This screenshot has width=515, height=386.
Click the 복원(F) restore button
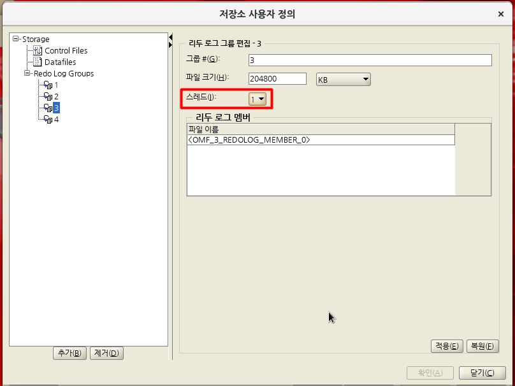point(482,346)
